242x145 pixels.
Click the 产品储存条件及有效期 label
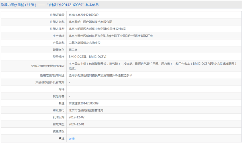(x=50, y=82)
